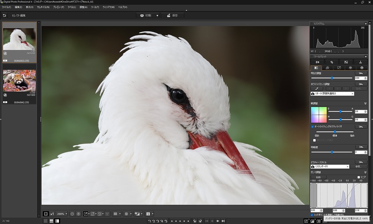Open the white balance オート dropdown

coord(332,94)
